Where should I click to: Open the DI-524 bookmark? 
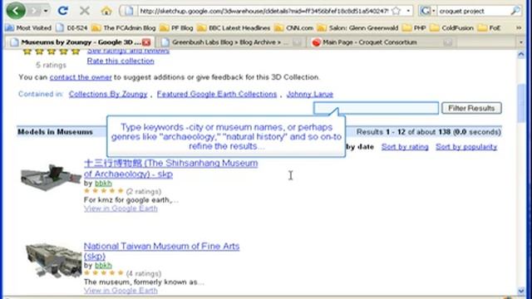click(72, 27)
